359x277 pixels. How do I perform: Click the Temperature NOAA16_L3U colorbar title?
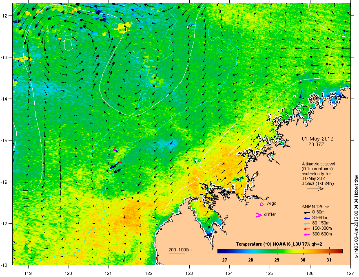279,244
